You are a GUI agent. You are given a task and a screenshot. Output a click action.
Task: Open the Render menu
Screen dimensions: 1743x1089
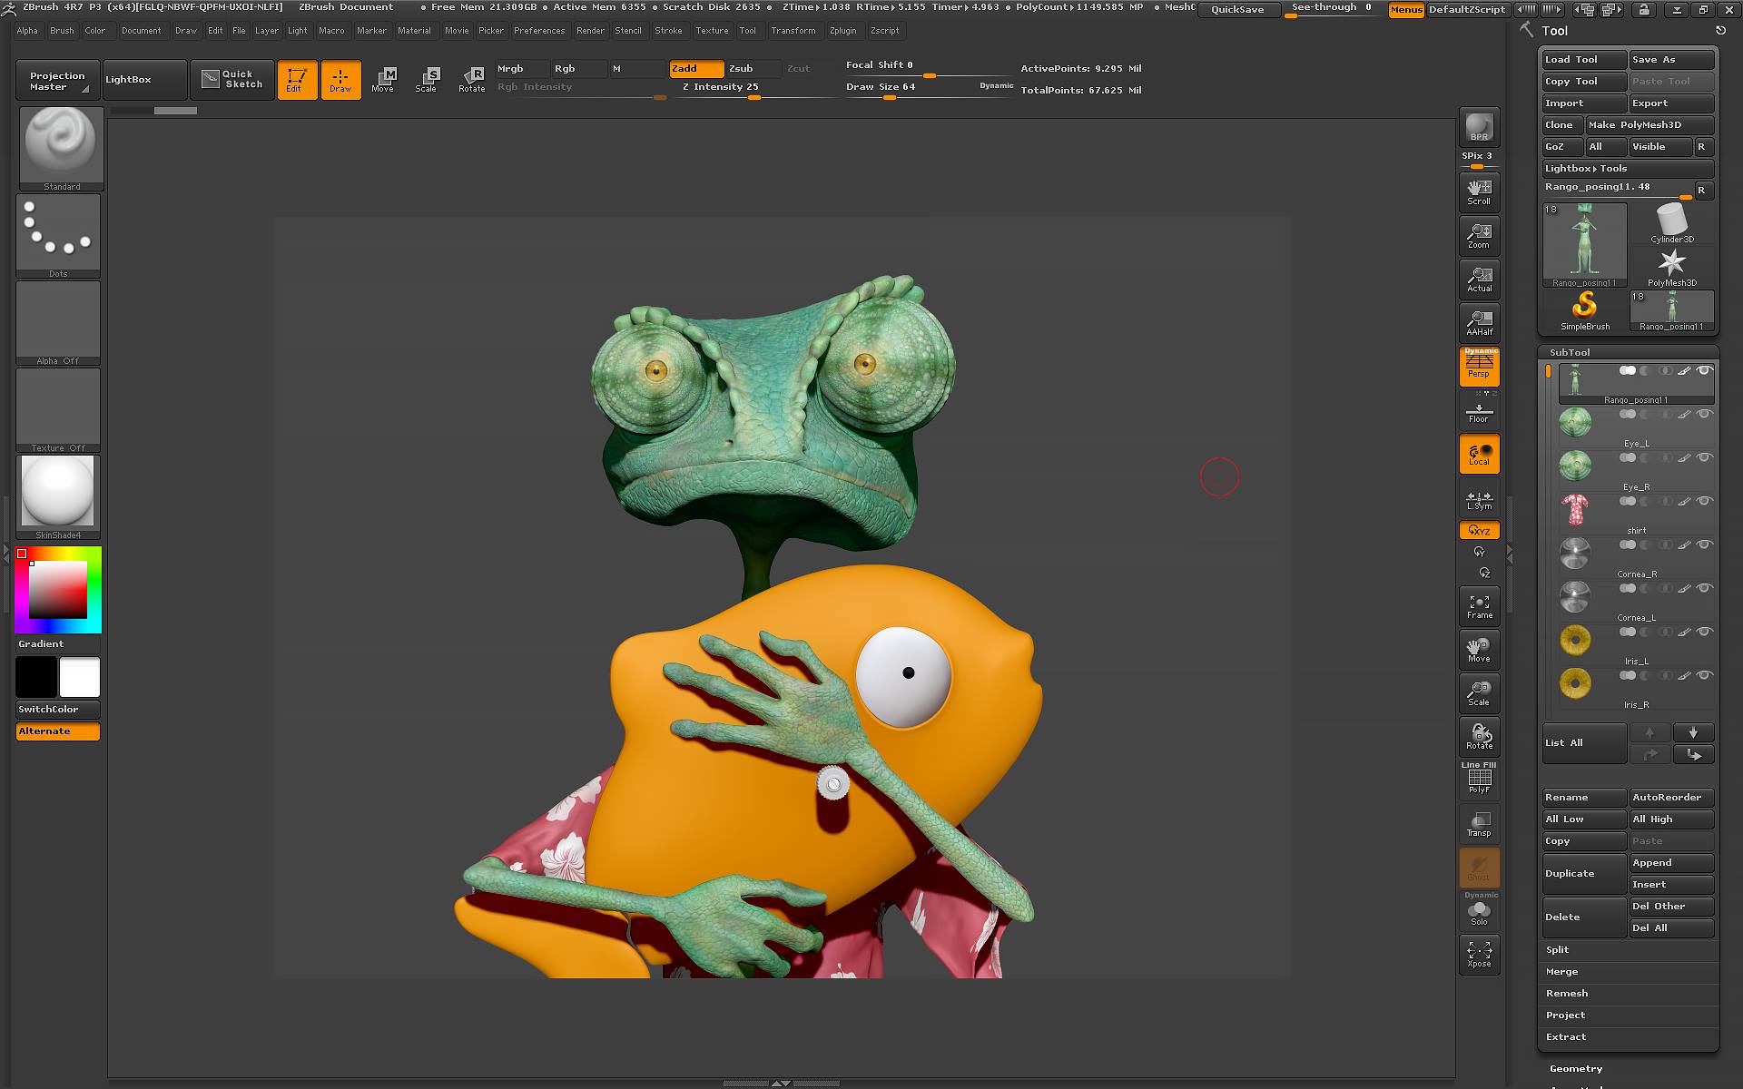pyautogui.click(x=590, y=31)
